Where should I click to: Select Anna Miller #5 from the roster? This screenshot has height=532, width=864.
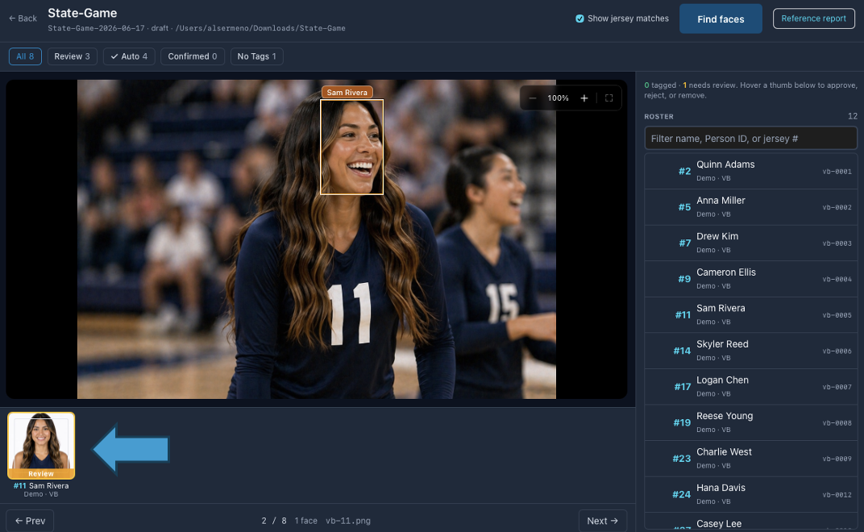(x=750, y=206)
